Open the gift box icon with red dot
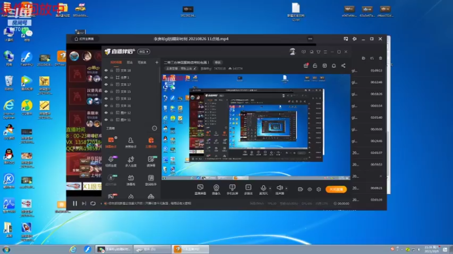 [x=306, y=65]
